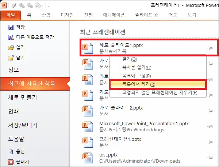The width and height of the screenshot is (219, 167).
Task: Click file icon of 가로 슬라이드2.pptx
Action: (x=88, y=111)
